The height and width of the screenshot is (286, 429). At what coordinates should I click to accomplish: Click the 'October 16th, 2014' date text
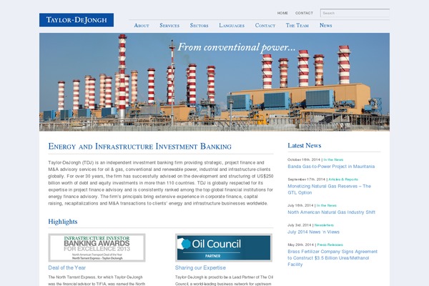304,159
